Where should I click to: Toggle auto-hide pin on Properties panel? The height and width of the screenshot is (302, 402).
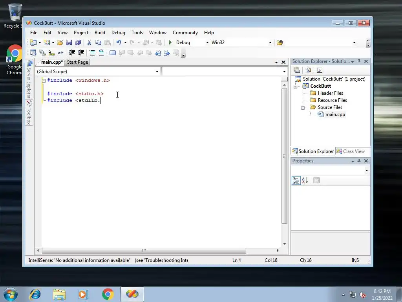tap(359, 161)
